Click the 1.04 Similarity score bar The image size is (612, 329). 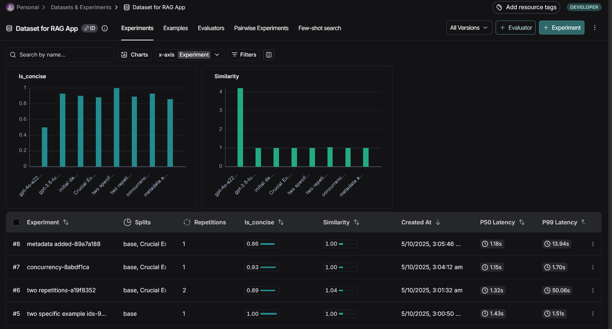coord(340,290)
